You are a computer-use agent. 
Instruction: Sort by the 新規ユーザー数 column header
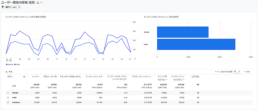50,77
